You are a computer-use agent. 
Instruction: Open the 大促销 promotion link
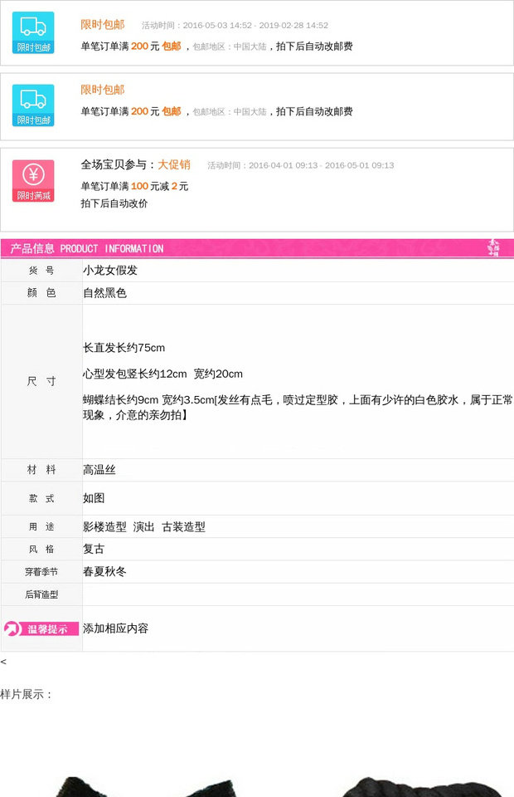point(174,164)
